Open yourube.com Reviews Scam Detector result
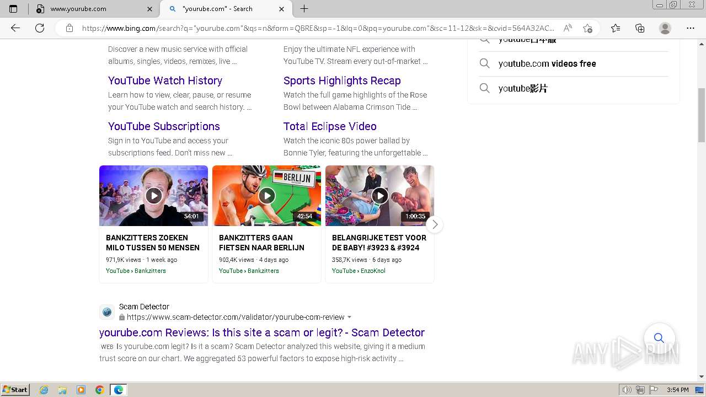Viewport: 706px width, 397px height. pos(262,332)
